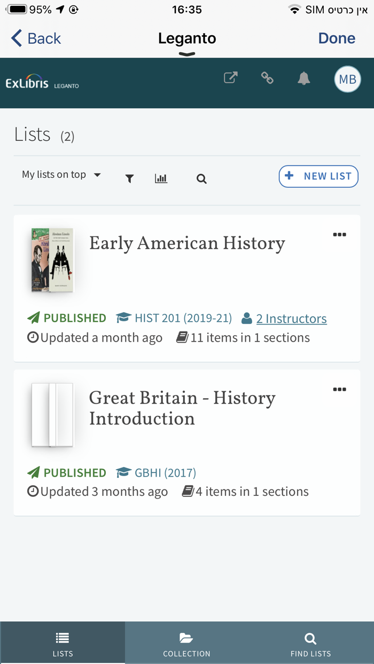Open the MB user profile avatar
This screenshot has height=664, width=374.
click(347, 79)
